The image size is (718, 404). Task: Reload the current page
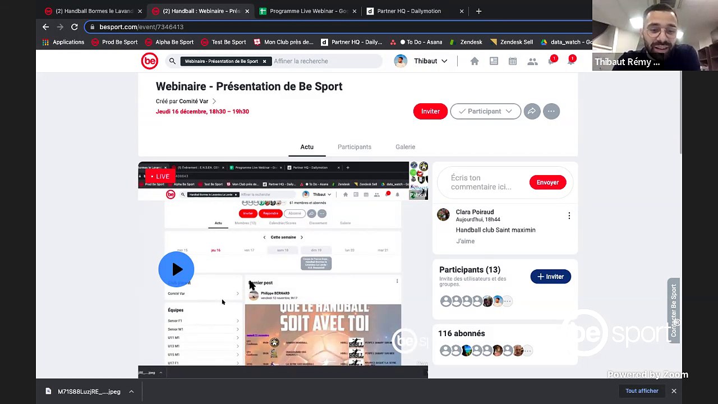(x=74, y=27)
